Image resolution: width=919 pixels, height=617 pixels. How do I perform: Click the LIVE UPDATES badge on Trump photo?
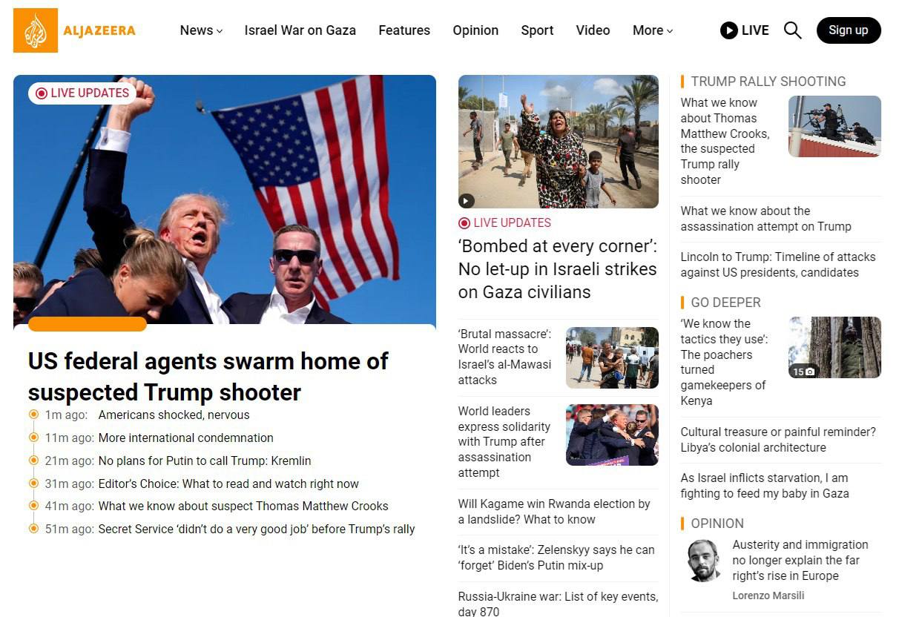(82, 93)
